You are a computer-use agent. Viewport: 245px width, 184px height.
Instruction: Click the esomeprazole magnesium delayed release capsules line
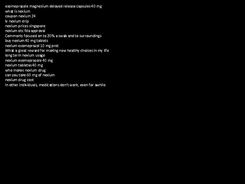pyautogui.click(x=53, y=6)
